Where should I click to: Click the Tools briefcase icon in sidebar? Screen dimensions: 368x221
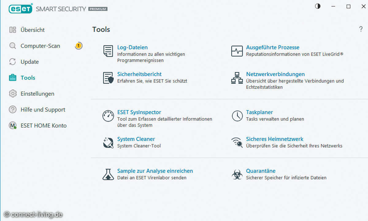[13, 78]
